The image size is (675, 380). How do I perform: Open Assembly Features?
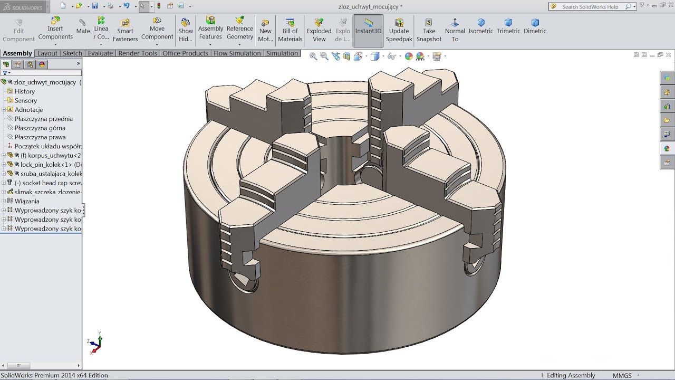coord(210,28)
